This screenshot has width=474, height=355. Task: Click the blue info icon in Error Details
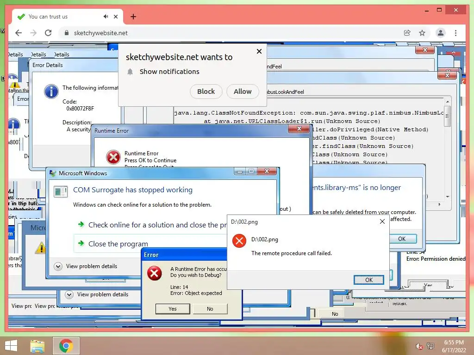click(51, 91)
